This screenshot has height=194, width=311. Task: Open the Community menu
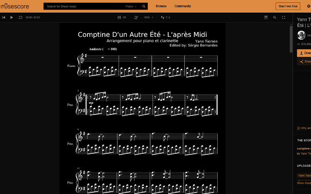click(x=183, y=6)
